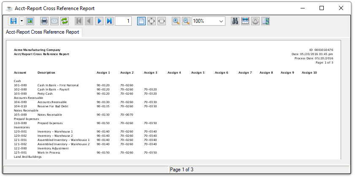The width and height of the screenshot is (355, 178).
Task: Toggle the 100% actual size view button
Action: coord(162,21)
